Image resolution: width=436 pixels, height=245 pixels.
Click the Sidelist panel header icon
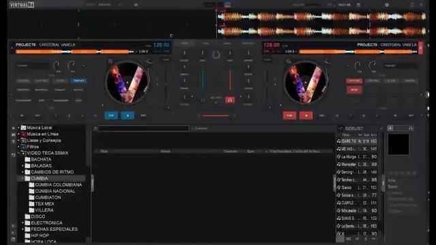pyautogui.click(x=341, y=129)
